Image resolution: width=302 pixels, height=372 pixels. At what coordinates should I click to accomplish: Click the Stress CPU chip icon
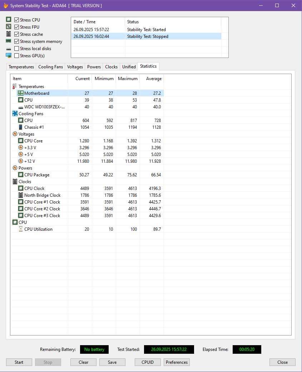(9, 19)
